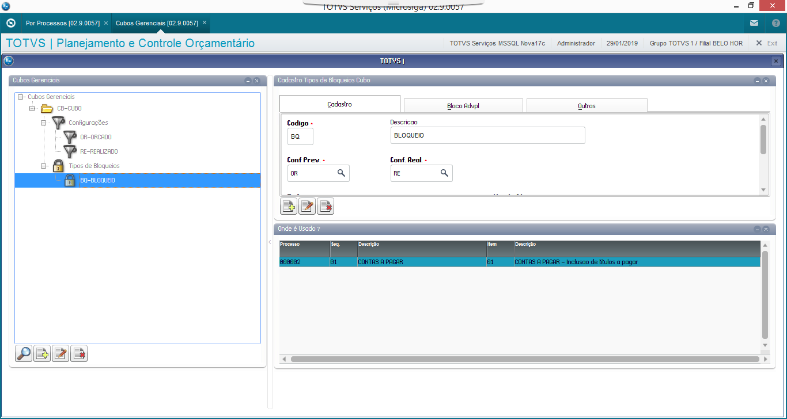Click the CONTAS A PAGAR description cell
Image resolution: width=787 pixels, height=419 pixels.
(422, 262)
